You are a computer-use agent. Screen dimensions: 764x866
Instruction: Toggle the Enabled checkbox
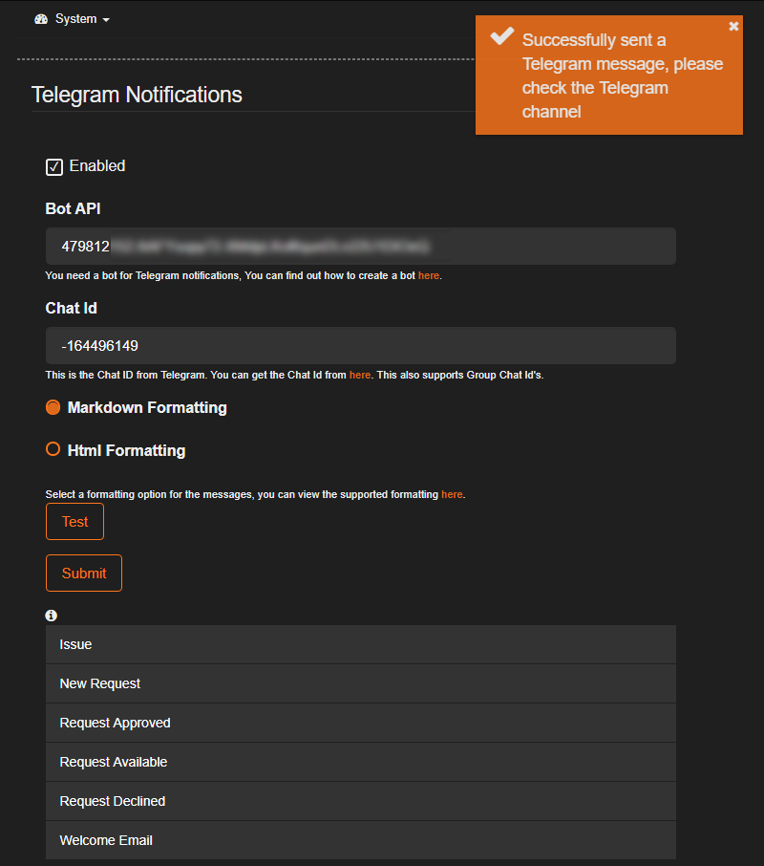point(54,166)
